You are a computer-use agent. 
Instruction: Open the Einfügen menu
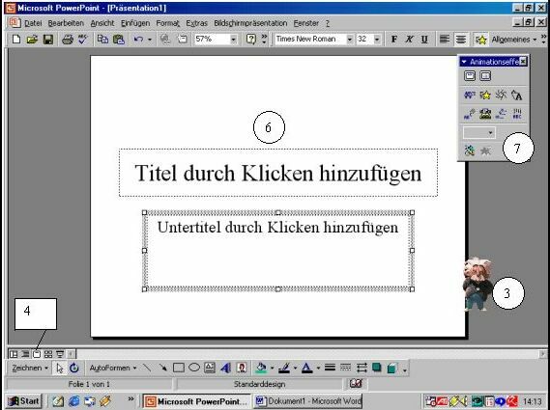pyautogui.click(x=135, y=23)
